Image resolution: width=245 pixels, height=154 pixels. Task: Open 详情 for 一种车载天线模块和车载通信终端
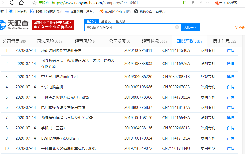point(231,148)
